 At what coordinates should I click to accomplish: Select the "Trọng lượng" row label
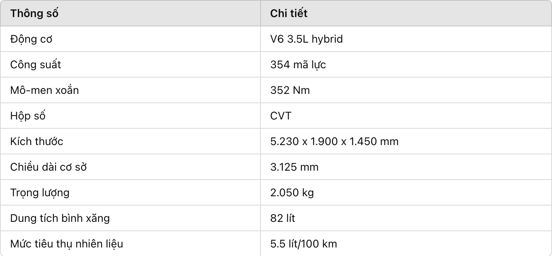40,193
